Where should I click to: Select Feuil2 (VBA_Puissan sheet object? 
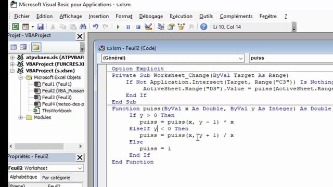pyautogui.click(x=63, y=91)
